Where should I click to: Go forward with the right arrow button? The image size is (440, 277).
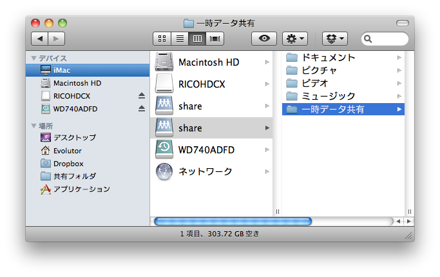coord(57,39)
